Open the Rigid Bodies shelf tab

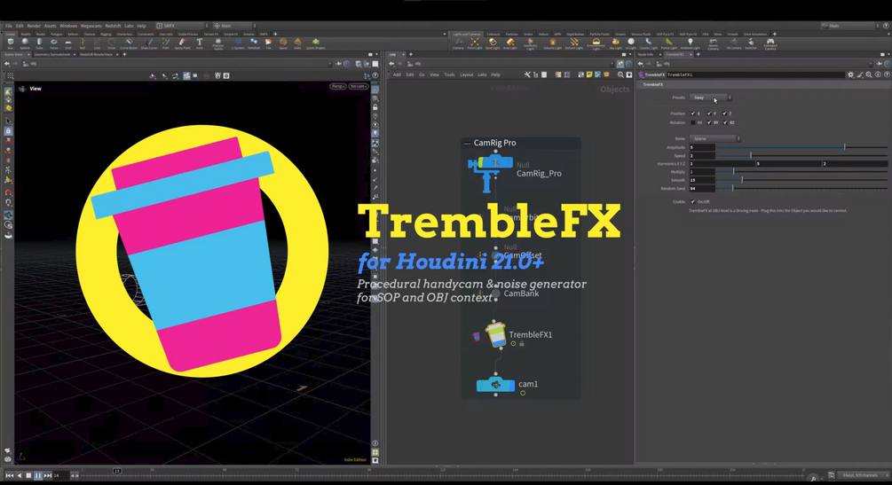click(575, 34)
